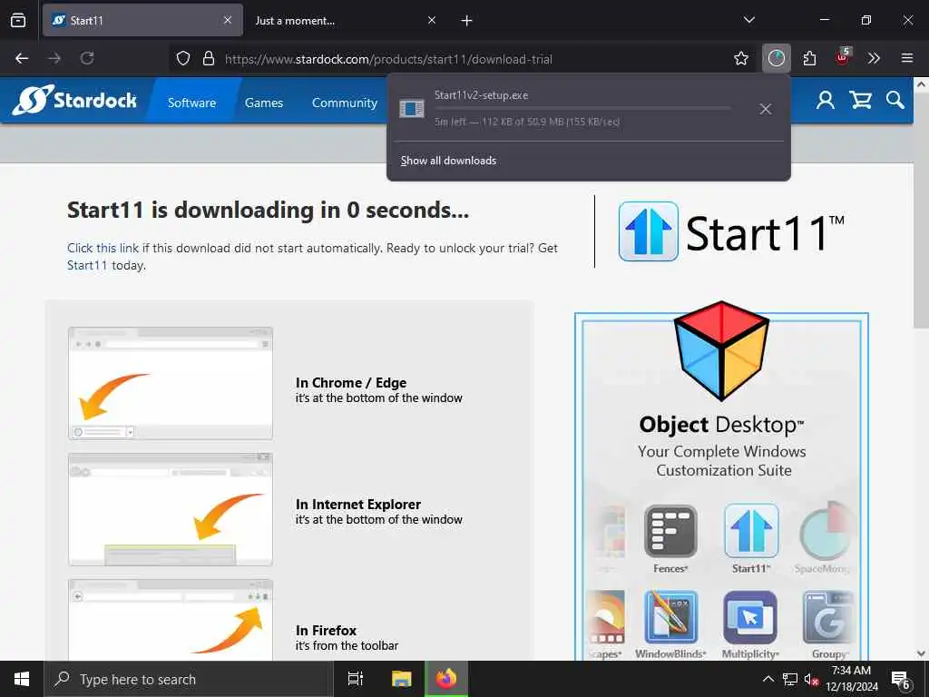The height and width of the screenshot is (697, 929).
Task: Click the In Chrome / Edge heading
Action: tap(351, 383)
